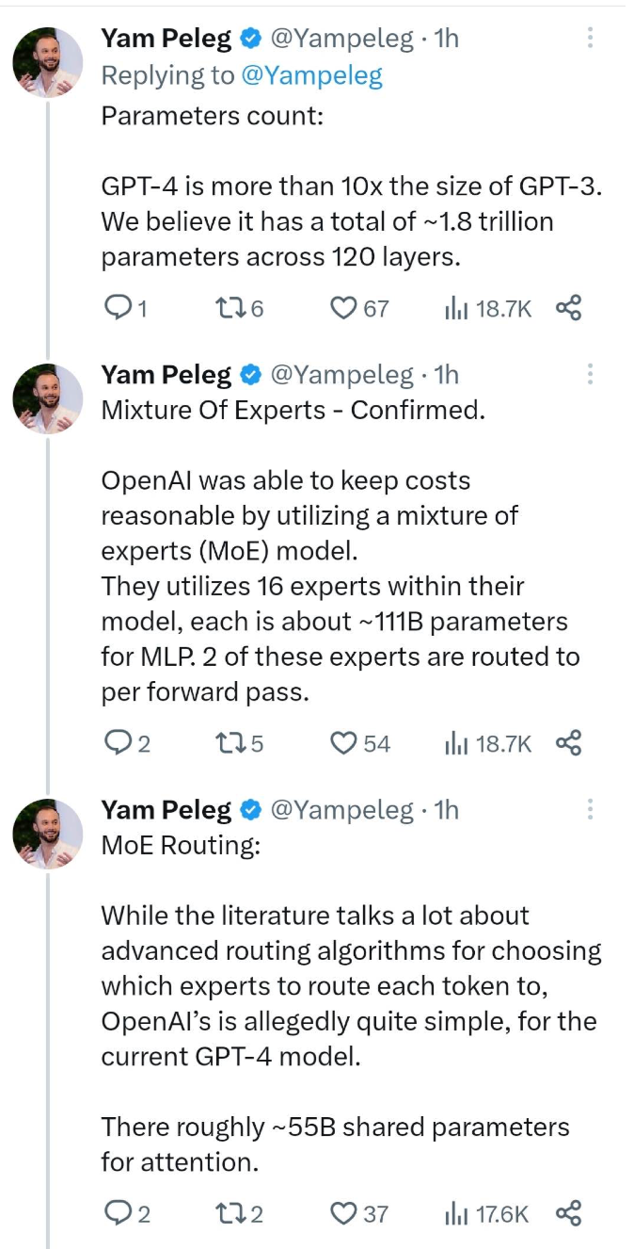Retweet the 'Mixture Of Experts' tweet

tap(238, 743)
